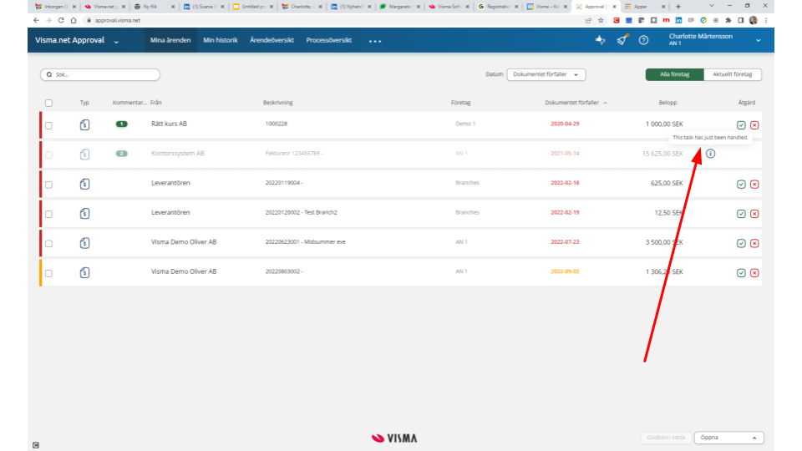Image resolution: width=802 pixels, height=451 pixels.
Task: Switch to Alla företag view
Action: click(x=675, y=74)
